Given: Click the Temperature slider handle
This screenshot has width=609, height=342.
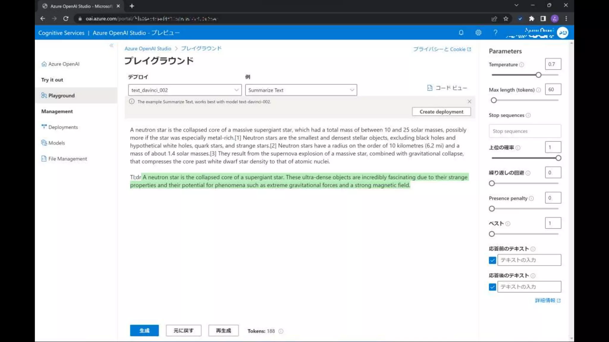Looking at the screenshot, I should 538,75.
